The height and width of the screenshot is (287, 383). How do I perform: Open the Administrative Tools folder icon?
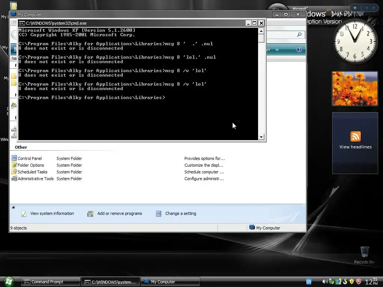14,179
